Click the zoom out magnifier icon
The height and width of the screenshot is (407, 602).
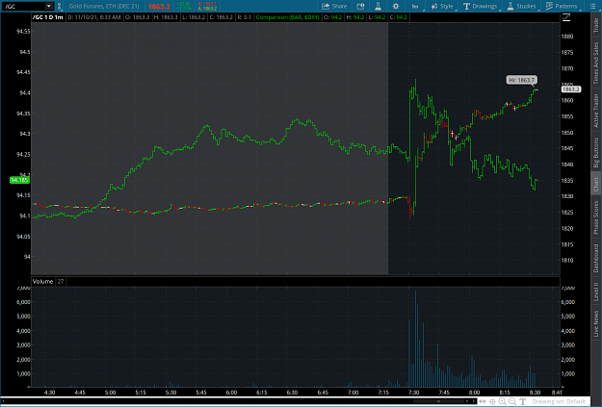pos(512,401)
